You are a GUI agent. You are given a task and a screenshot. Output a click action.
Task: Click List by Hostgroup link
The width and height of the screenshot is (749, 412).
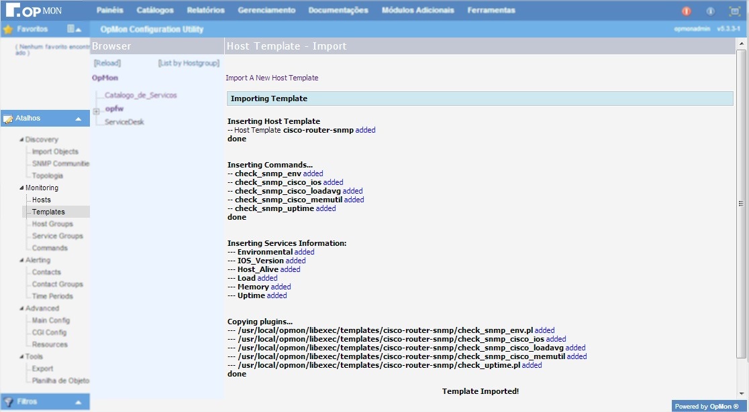(189, 63)
